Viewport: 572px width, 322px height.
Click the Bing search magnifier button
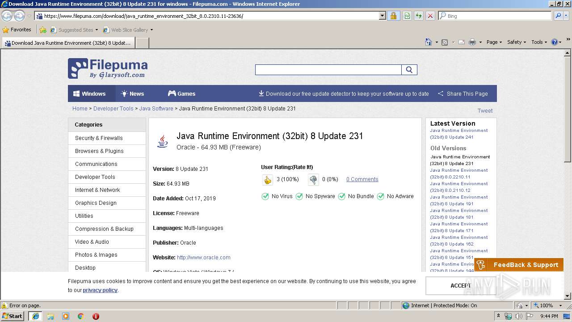point(558,16)
